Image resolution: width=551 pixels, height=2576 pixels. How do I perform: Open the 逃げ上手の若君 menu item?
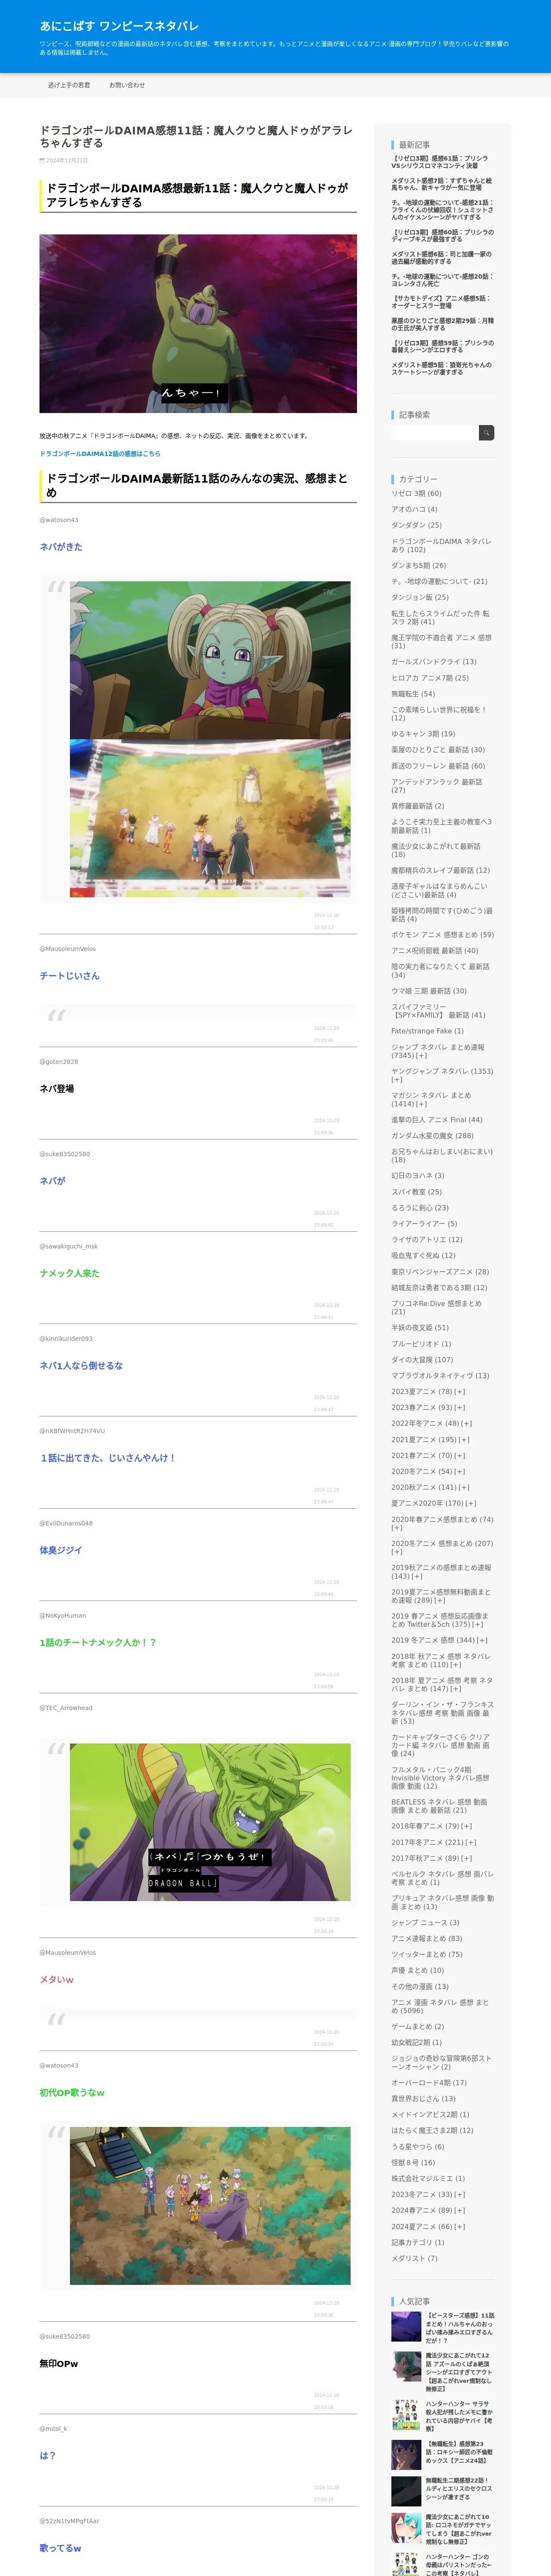[69, 85]
